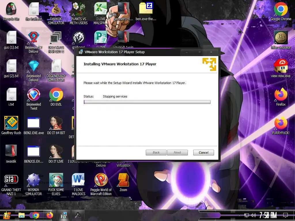The width and height of the screenshot is (295, 221).
Task: Select the PLANTS VS METH USERS shortcut
Action: click(x=79, y=14)
